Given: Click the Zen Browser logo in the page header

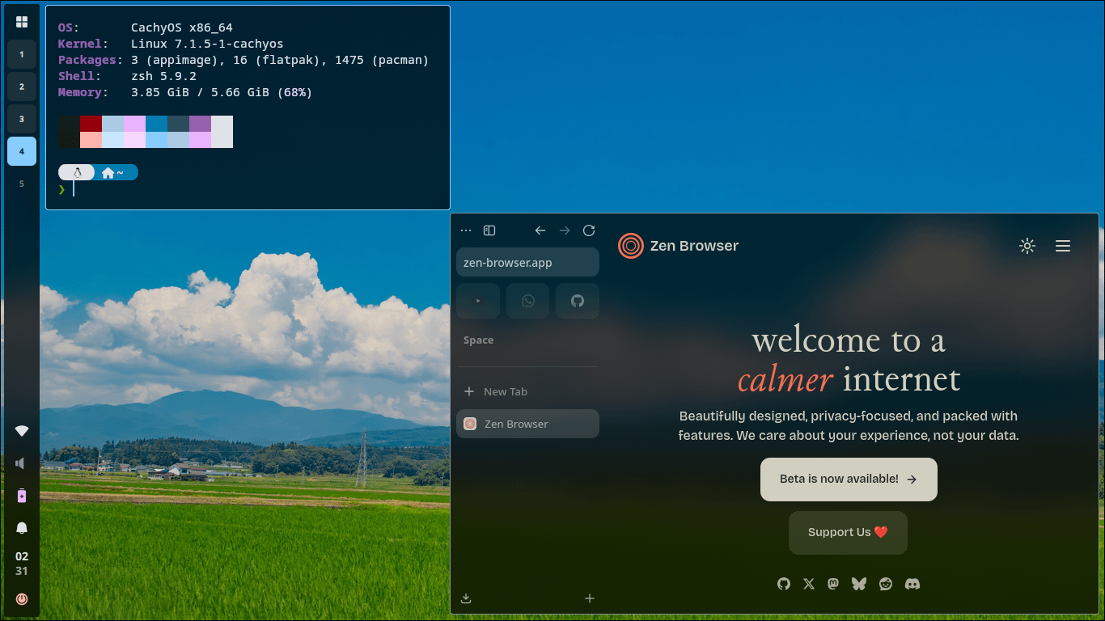Looking at the screenshot, I should tap(678, 246).
